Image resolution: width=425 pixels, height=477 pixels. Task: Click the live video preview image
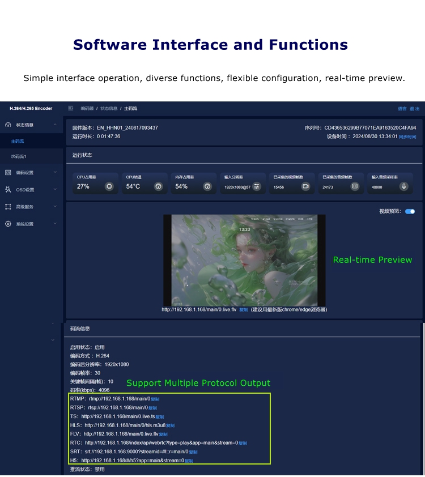click(244, 261)
